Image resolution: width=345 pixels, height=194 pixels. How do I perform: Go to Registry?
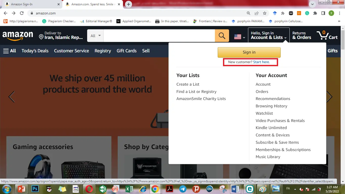103,51
